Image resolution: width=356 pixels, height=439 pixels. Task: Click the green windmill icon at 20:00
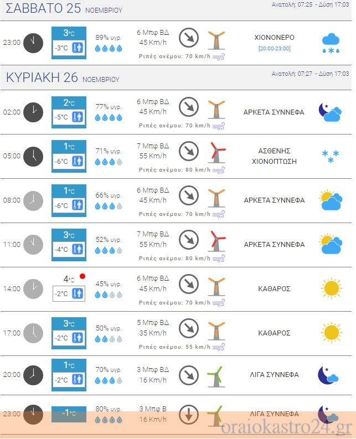point(216,376)
